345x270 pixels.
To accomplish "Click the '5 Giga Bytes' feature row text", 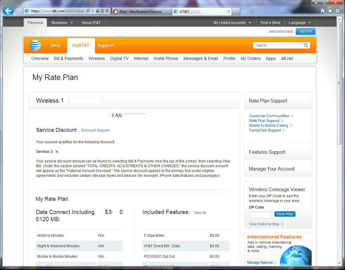I will pos(154,235).
